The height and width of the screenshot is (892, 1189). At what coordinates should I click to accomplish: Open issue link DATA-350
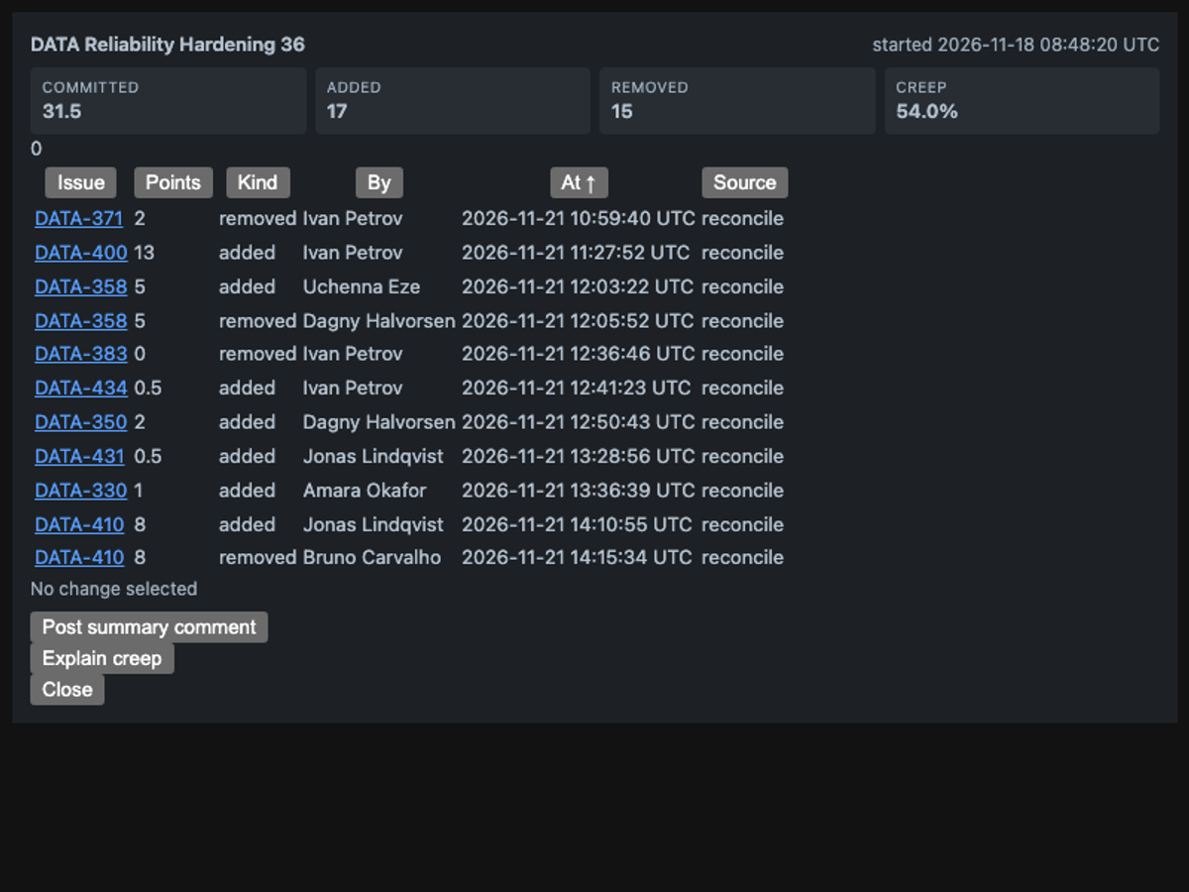[x=81, y=422]
